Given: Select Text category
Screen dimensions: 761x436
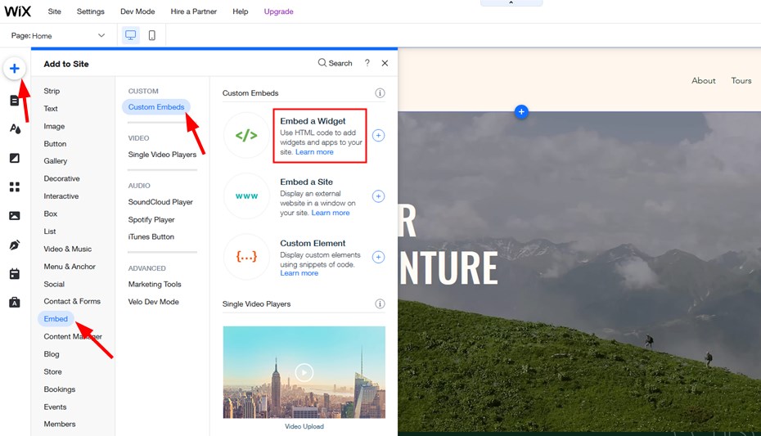Looking at the screenshot, I should [51, 108].
